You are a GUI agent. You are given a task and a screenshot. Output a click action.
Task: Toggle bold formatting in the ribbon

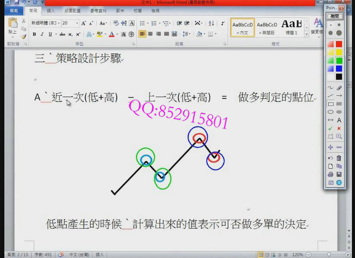34,34
